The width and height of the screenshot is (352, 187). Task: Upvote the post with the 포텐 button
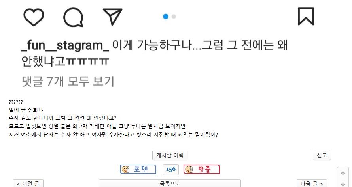click(x=138, y=169)
